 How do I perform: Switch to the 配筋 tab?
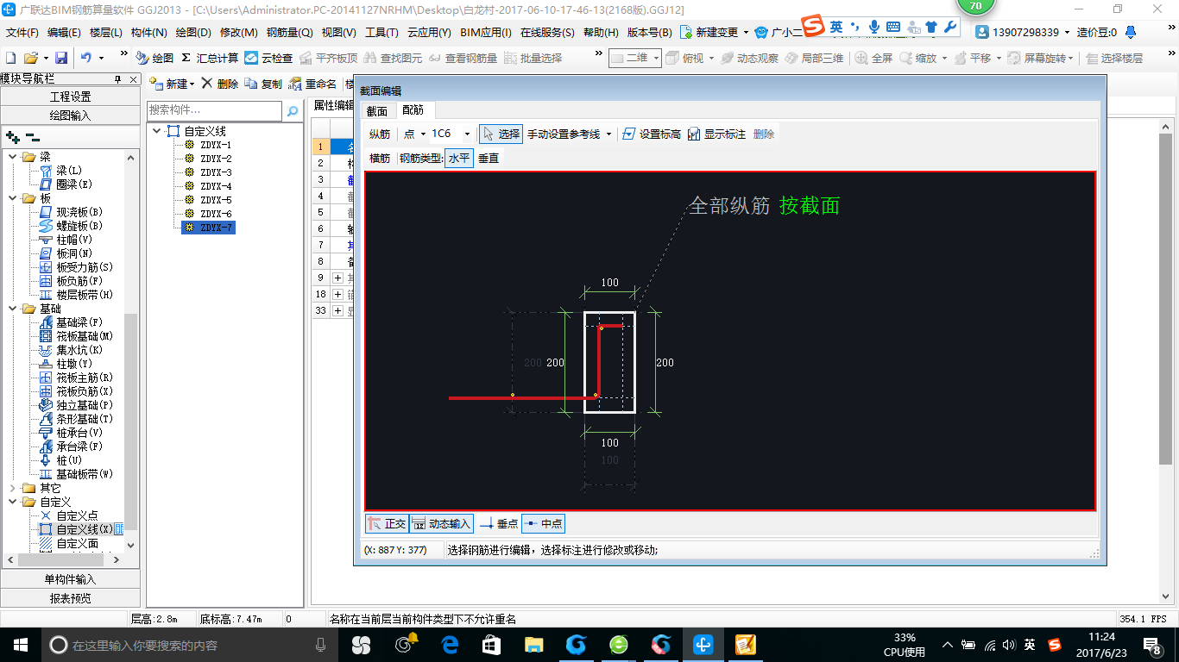click(x=413, y=110)
